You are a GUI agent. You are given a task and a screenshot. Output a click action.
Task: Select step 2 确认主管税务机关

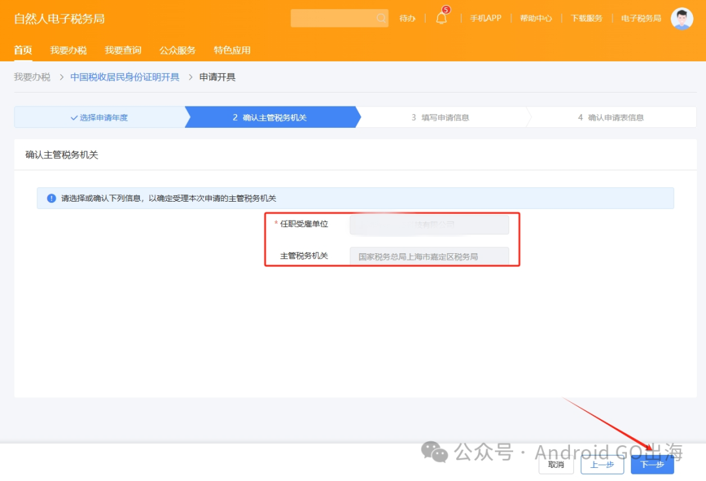[x=272, y=117]
